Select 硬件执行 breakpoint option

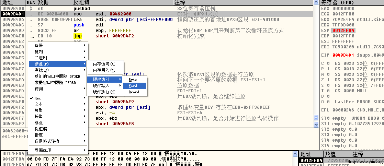[x=104, y=92]
